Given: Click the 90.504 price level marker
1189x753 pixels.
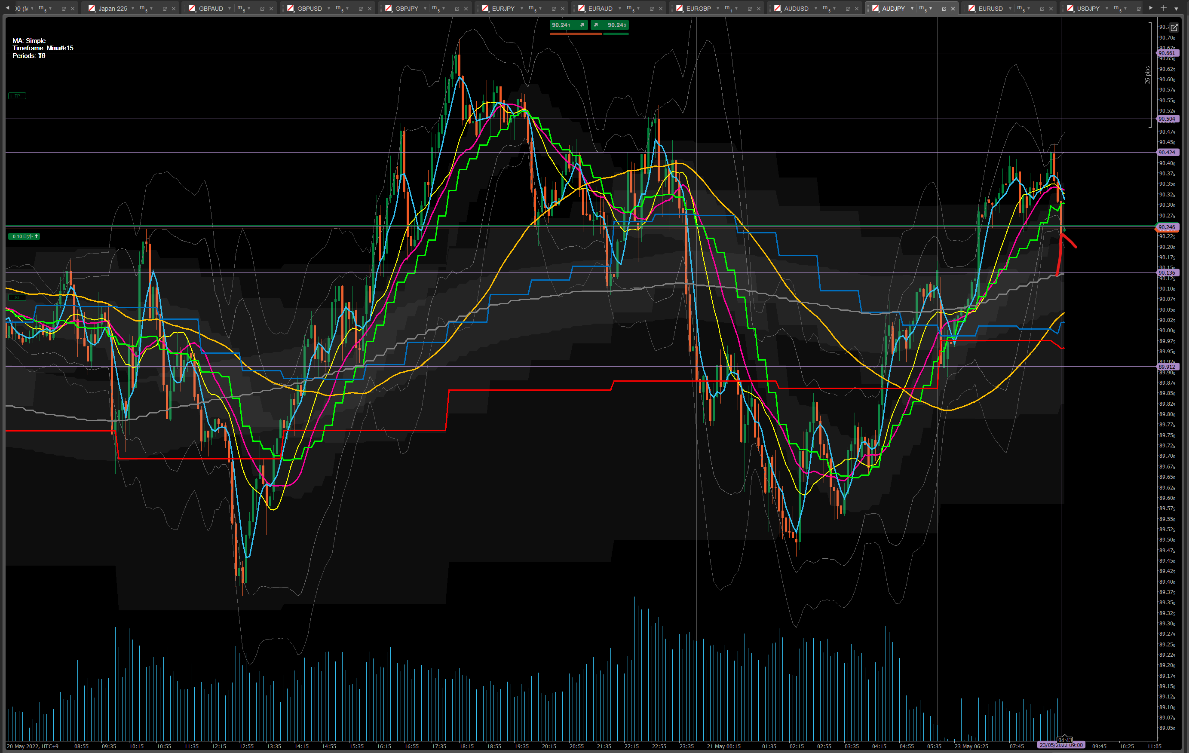Looking at the screenshot, I should pyautogui.click(x=1167, y=119).
